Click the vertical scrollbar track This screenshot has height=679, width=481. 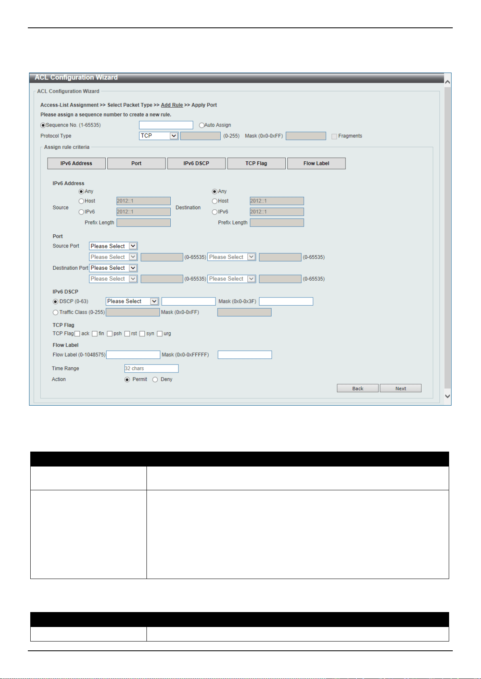click(447, 238)
